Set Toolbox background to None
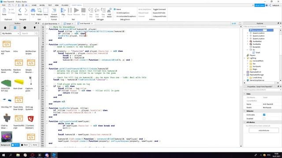This screenshot has width=282, height=158. click(x=34, y=145)
